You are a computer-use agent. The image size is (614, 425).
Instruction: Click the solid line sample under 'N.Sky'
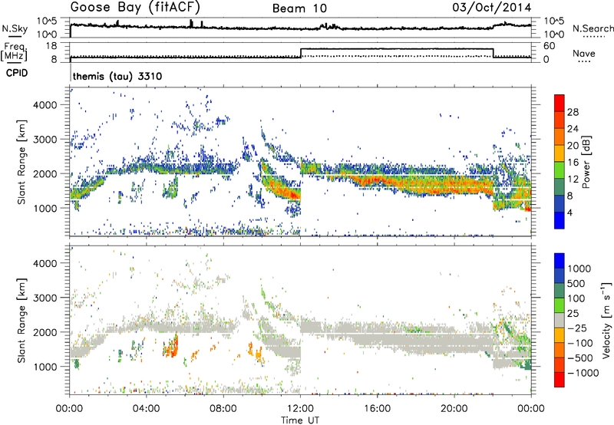pyautogui.click(x=15, y=36)
